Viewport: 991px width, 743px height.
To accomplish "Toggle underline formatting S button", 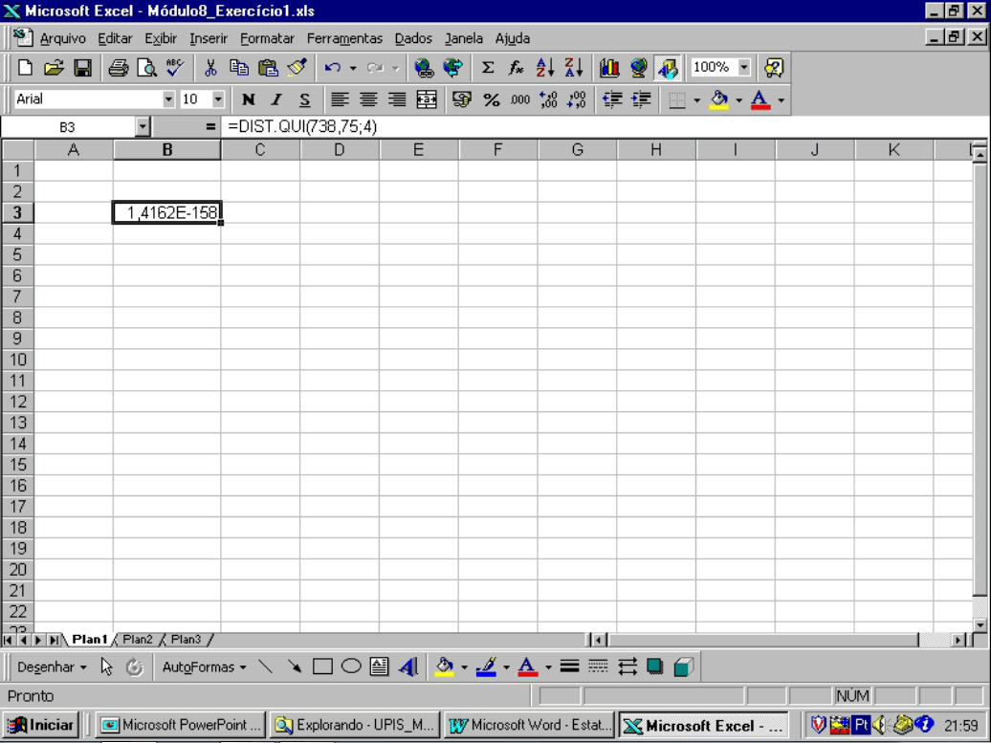I will (x=304, y=99).
